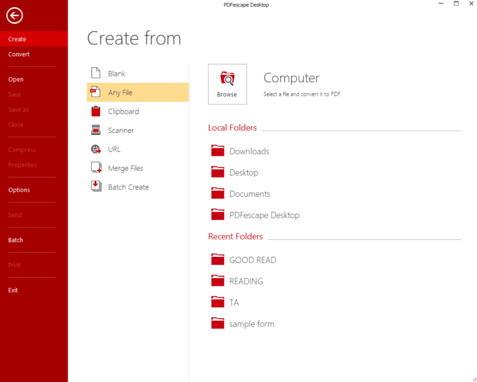
Task: Select Create in the red sidebar
Action: pyautogui.click(x=34, y=39)
